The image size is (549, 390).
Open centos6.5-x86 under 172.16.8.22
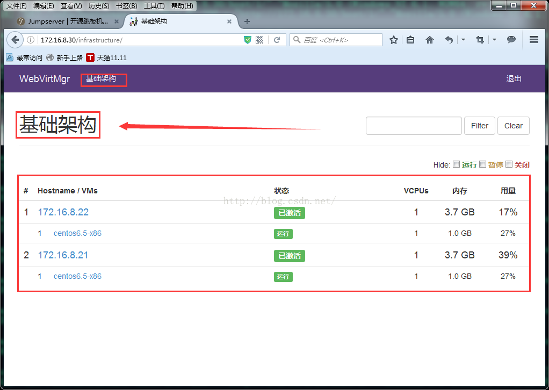point(77,234)
